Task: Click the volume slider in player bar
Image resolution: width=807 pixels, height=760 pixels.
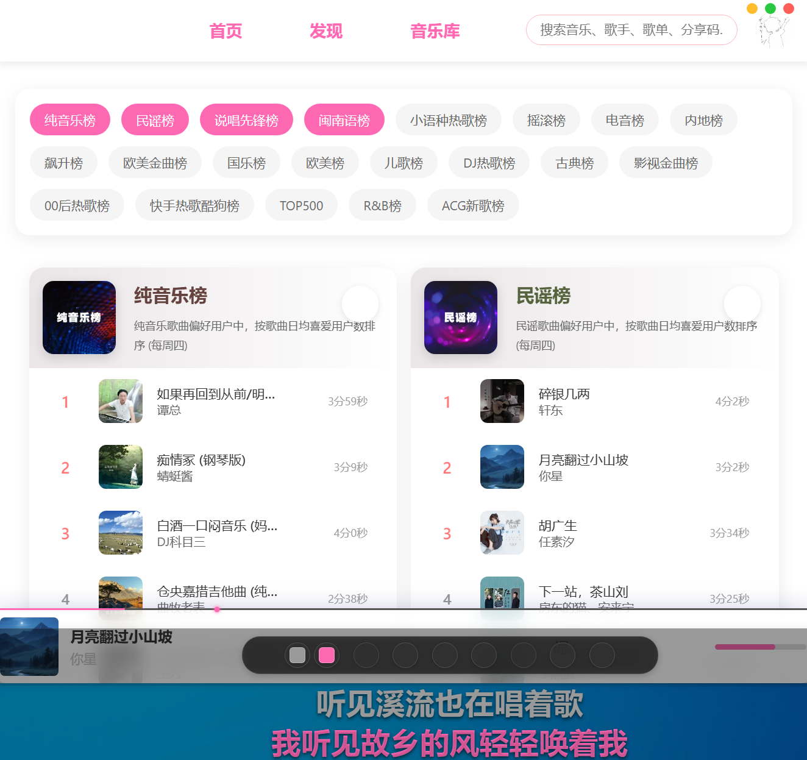Action: coord(759,647)
